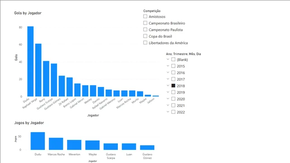The image size is (290, 163).
Task: Expand the 2018 year chevron
Action: 168,86
